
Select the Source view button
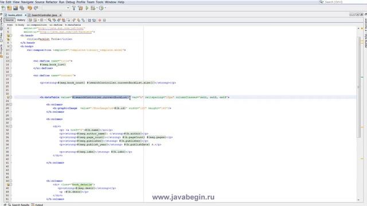(10, 20)
